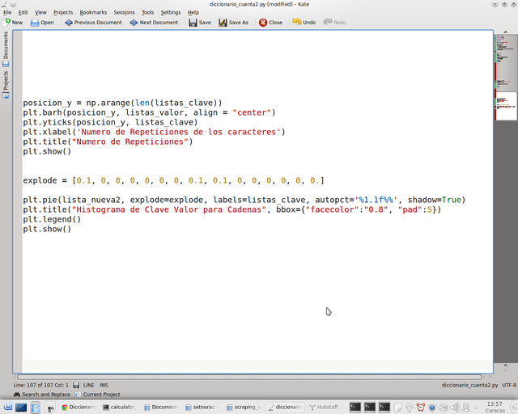Click the scroll-left arrow of horizontal scrollbar

point(15,377)
